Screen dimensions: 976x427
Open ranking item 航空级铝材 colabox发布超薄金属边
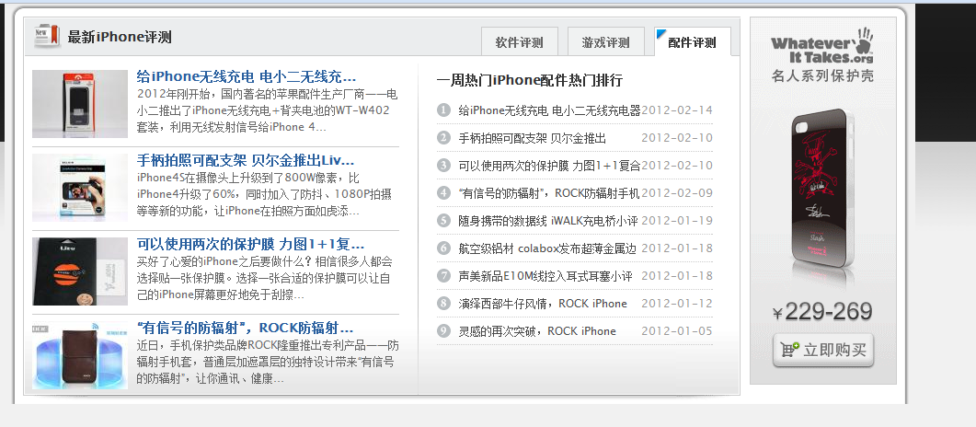tap(547, 248)
